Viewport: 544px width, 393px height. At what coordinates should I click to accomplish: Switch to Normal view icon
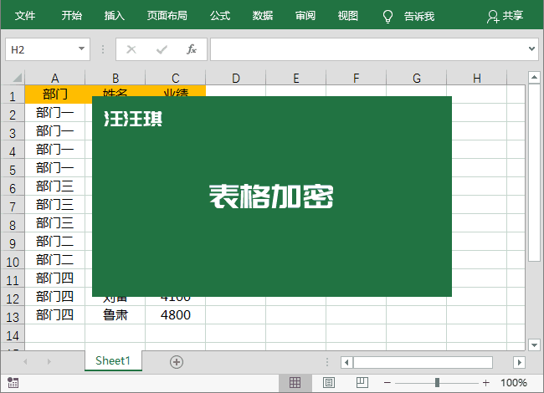click(x=295, y=383)
